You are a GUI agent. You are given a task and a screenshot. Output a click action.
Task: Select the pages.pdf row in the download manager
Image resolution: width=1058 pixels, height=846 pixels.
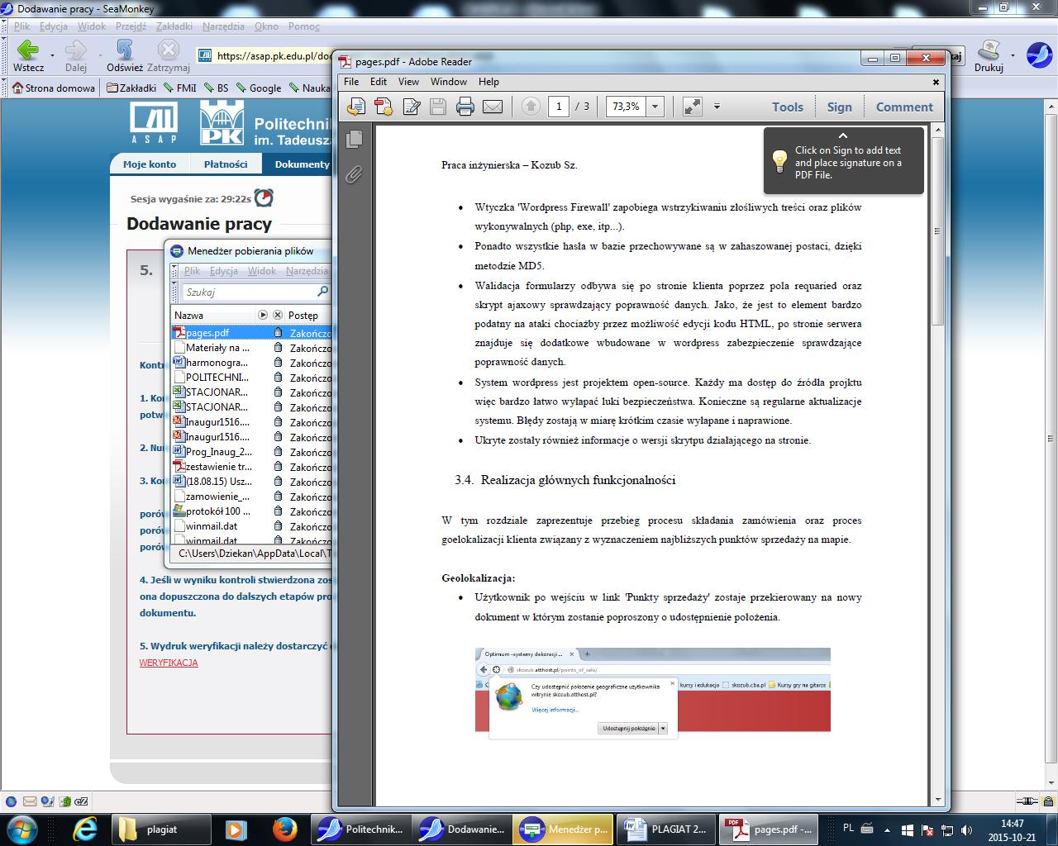pos(251,333)
